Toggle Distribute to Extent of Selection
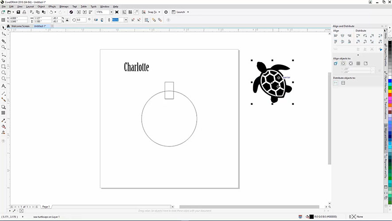392x221 pixels. tap(336, 83)
